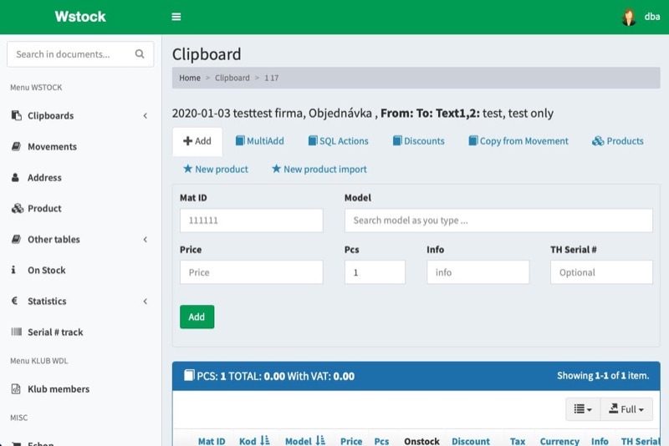Expand the Clipboards submenu chevron
Screen dimensions: 669x446
[145, 115]
